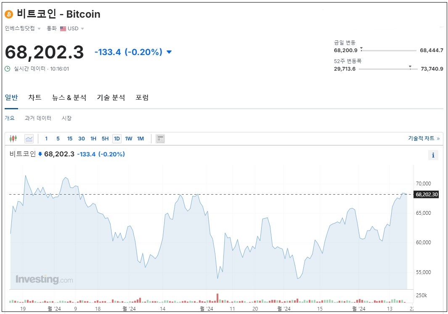Viewport: 448px width, 314px height.
Task: Select the 개요 sub-tab
Action: pyautogui.click(x=10, y=118)
